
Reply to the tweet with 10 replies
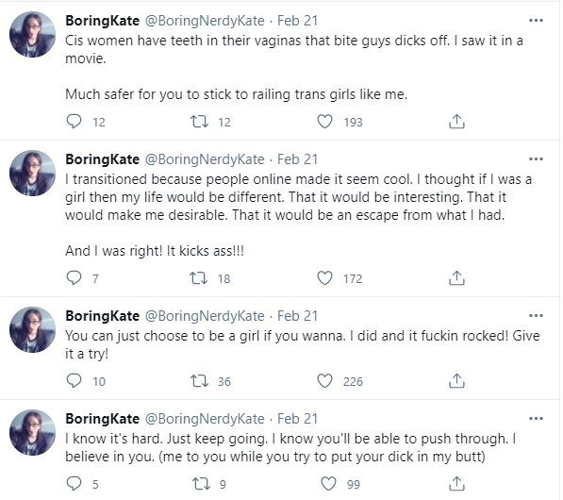tap(74, 381)
